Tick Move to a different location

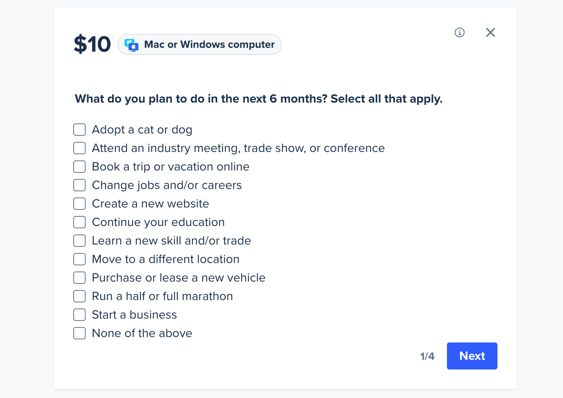pyautogui.click(x=79, y=259)
